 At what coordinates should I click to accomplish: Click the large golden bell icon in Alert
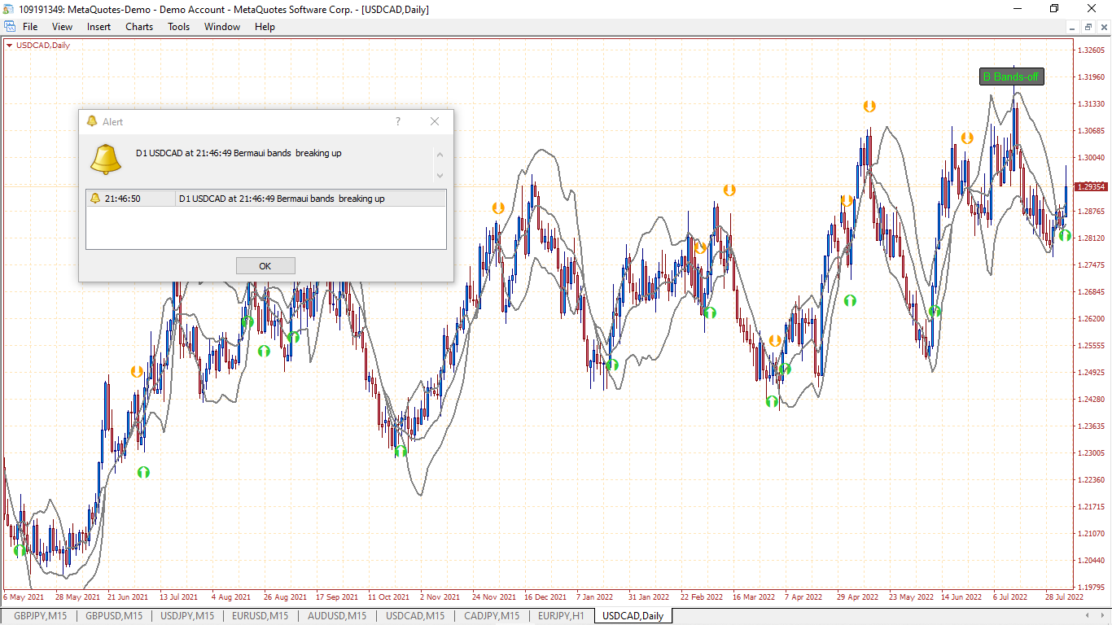106,159
